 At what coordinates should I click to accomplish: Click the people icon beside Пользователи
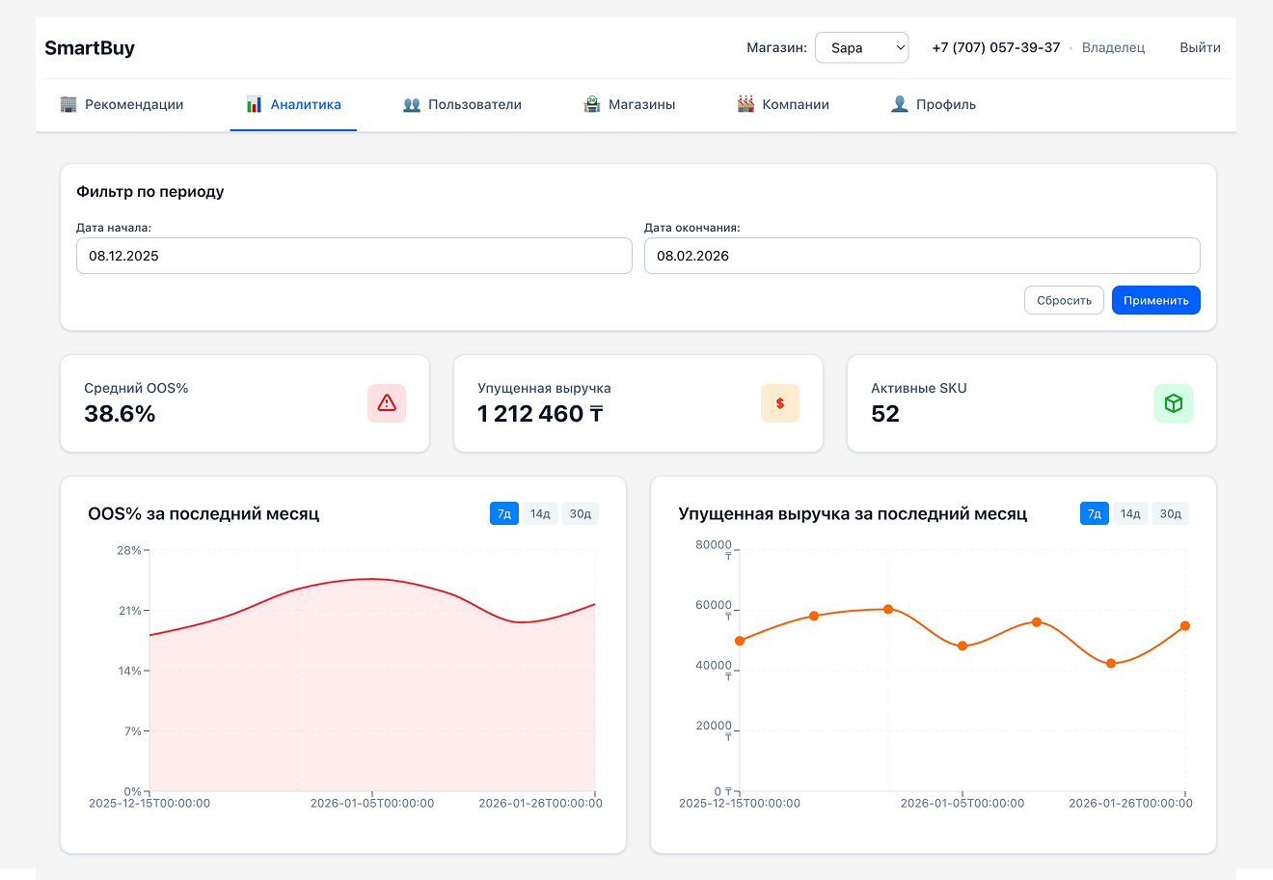pos(412,104)
